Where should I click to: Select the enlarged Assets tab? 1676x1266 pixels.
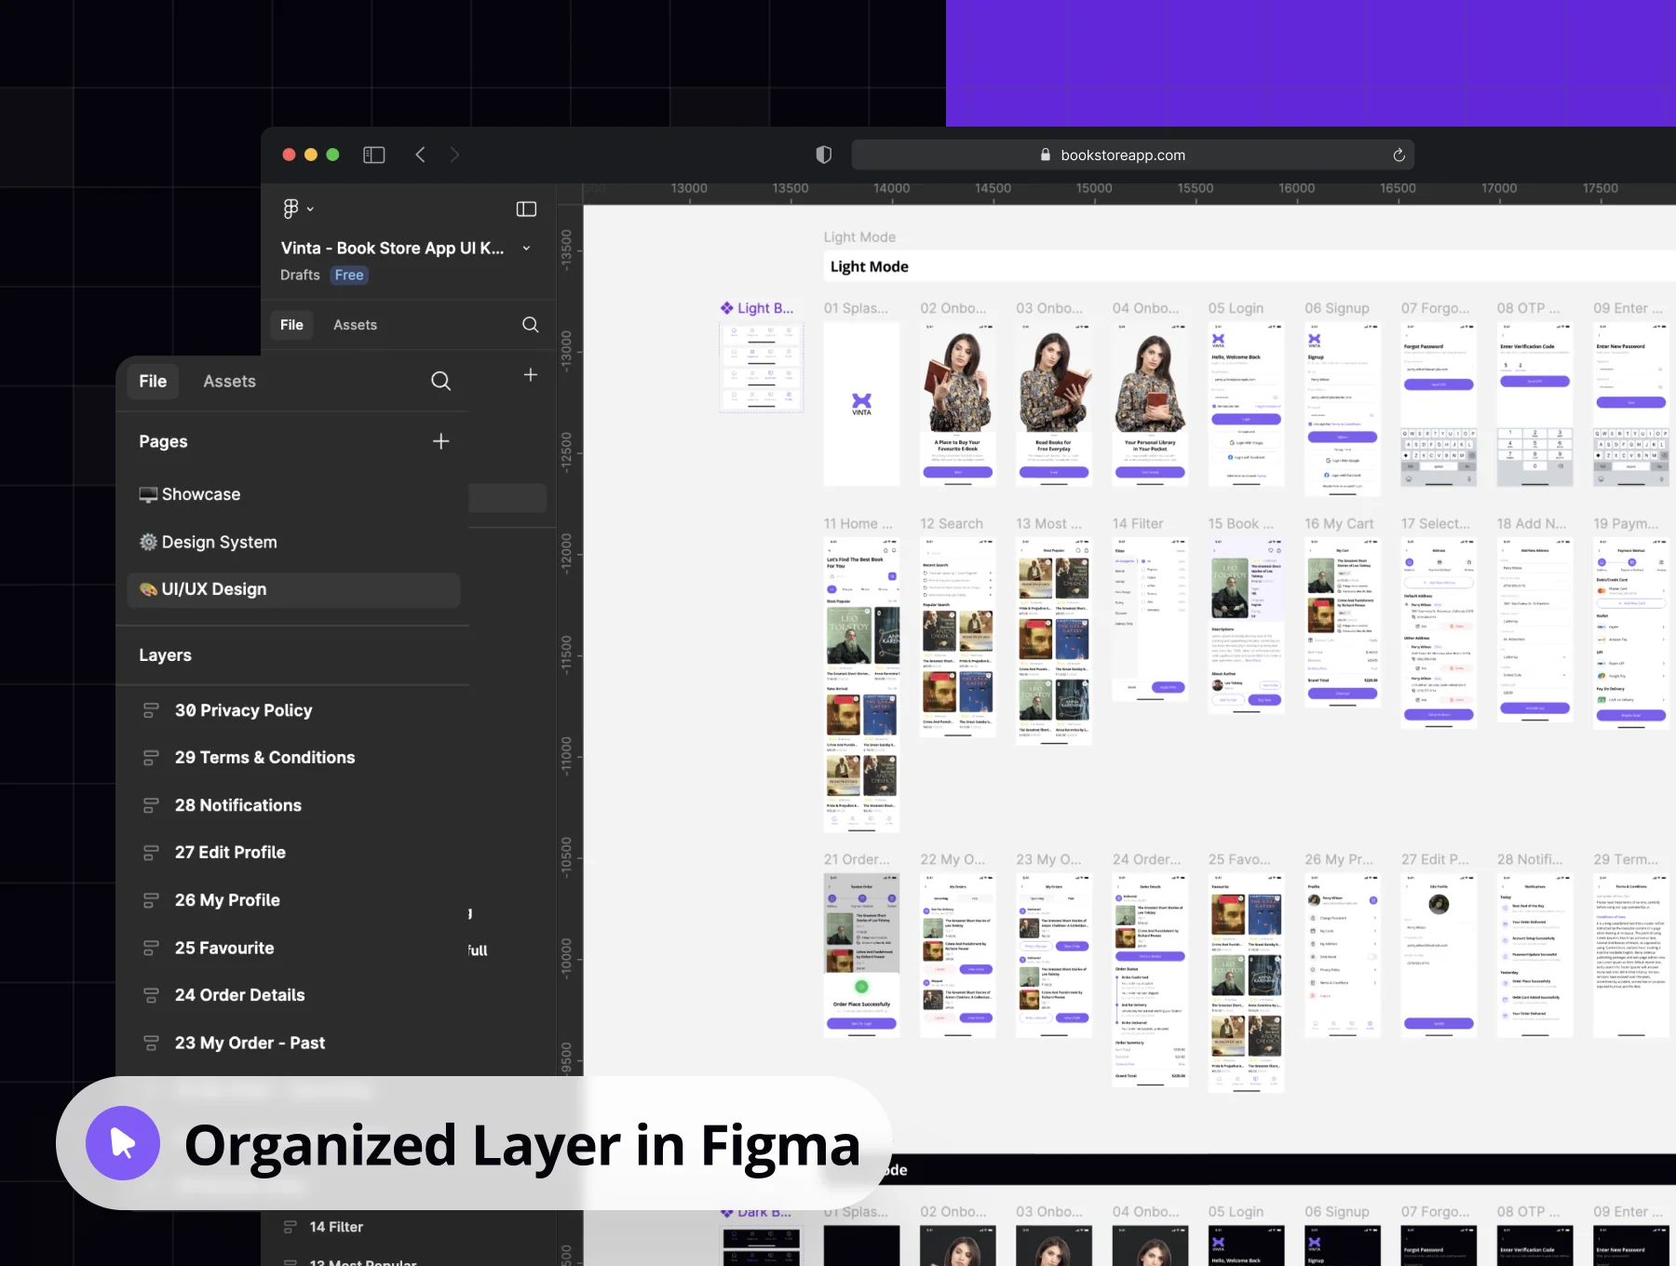tap(229, 381)
